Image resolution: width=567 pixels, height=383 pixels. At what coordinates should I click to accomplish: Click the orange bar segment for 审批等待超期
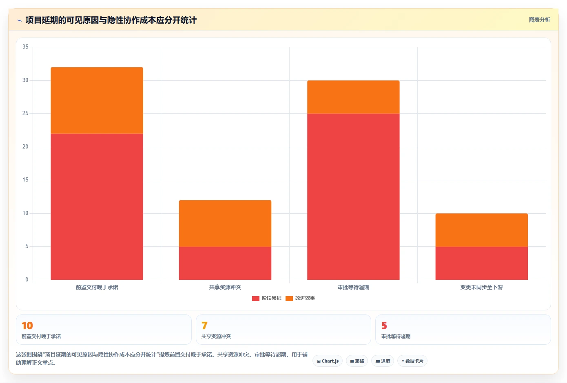click(353, 97)
